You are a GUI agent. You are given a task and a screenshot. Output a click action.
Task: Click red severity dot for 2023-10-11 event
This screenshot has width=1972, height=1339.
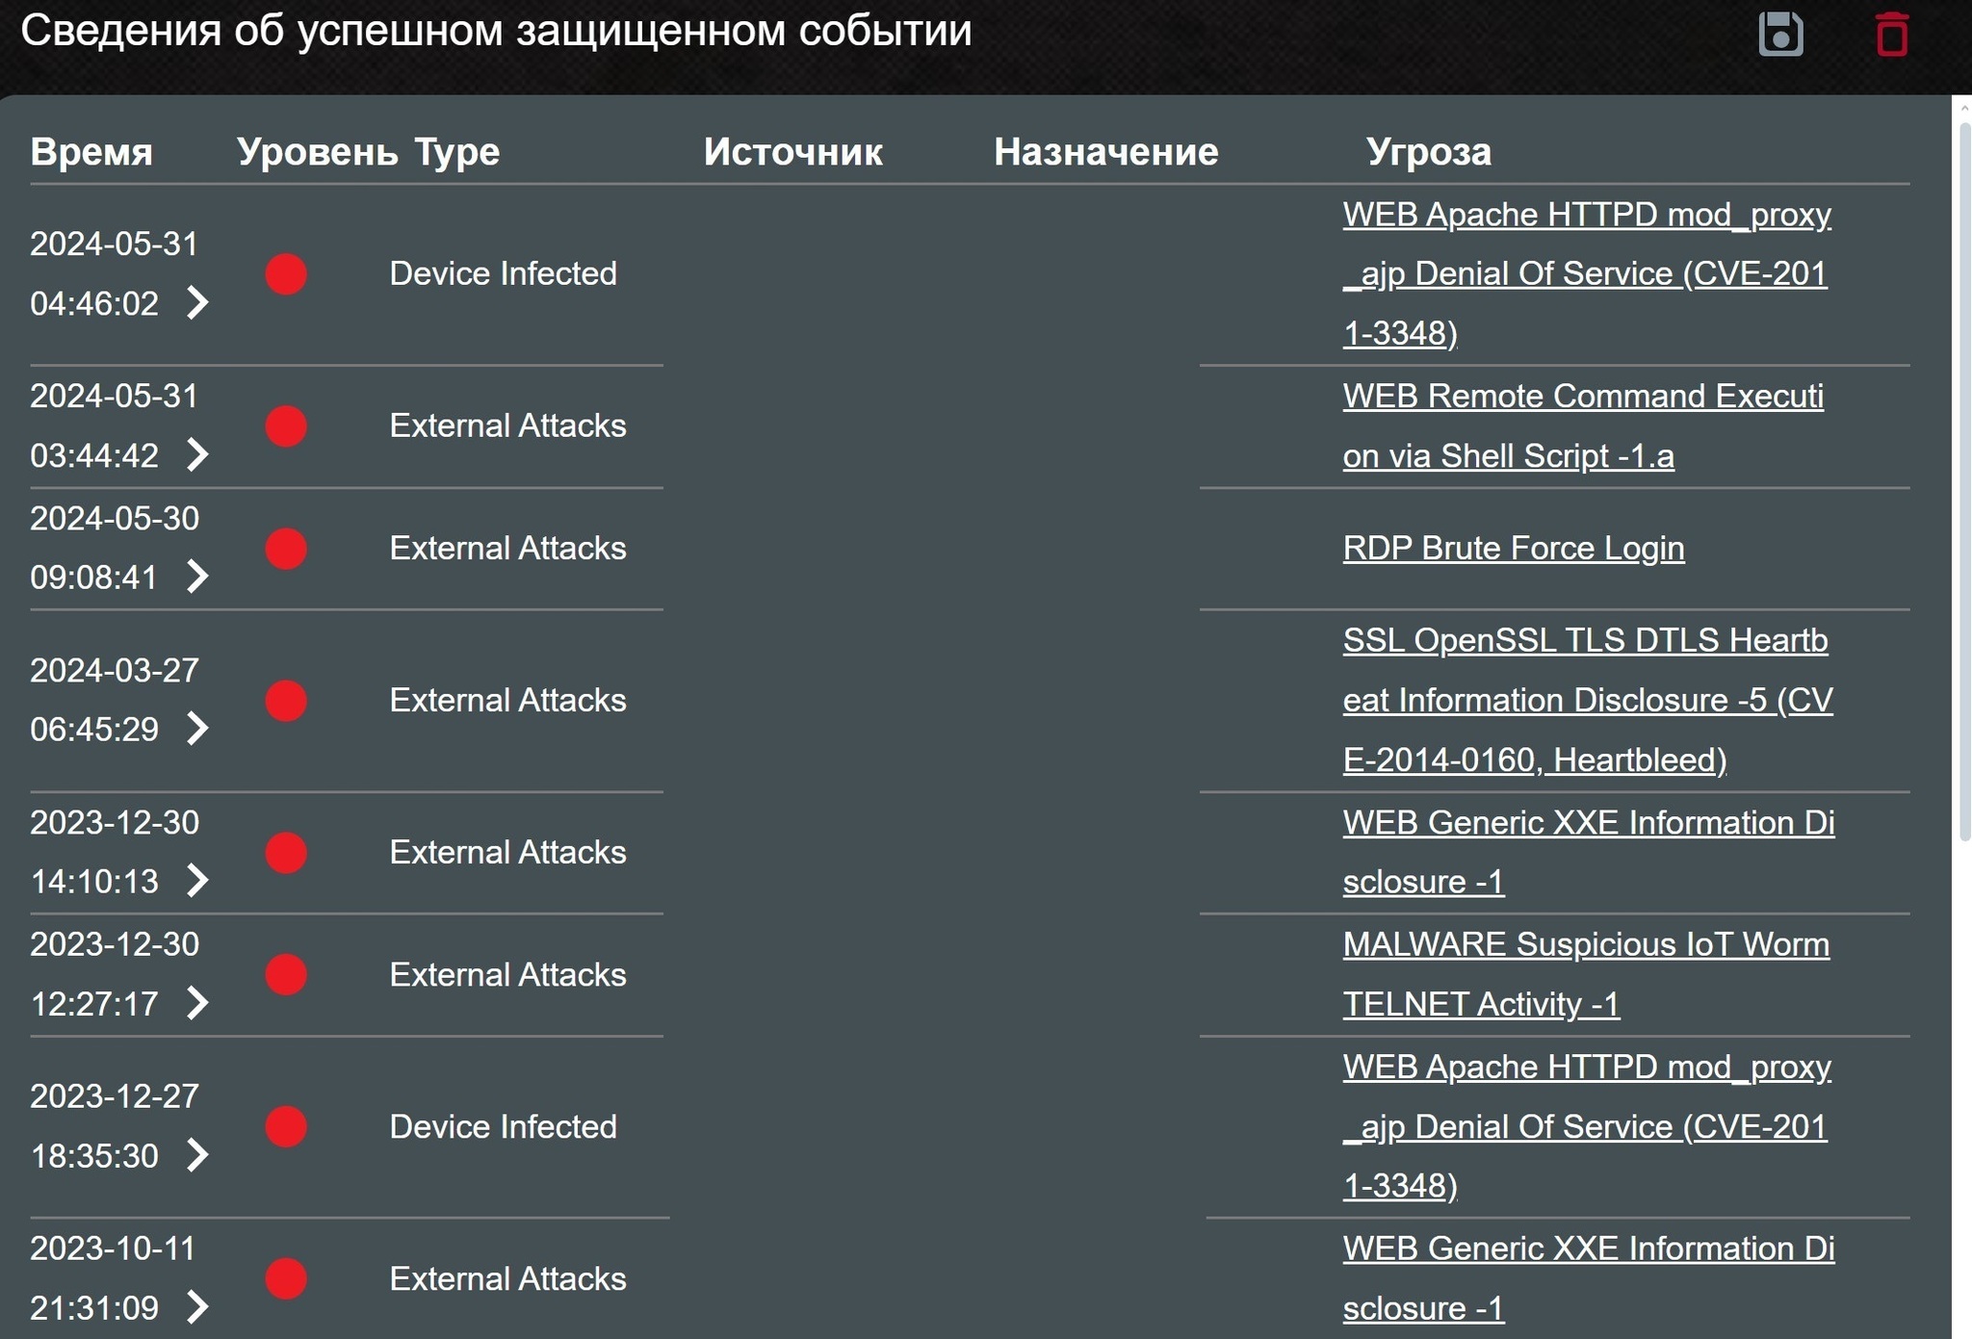[x=286, y=1279]
